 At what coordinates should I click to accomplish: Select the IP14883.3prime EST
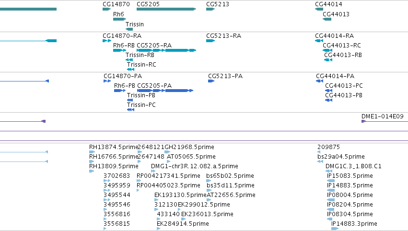click(x=335, y=229)
